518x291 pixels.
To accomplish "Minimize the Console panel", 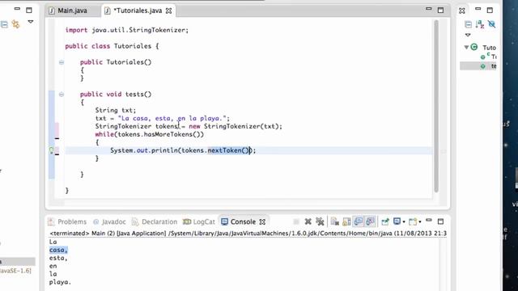I will pyautogui.click(x=429, y=220).
